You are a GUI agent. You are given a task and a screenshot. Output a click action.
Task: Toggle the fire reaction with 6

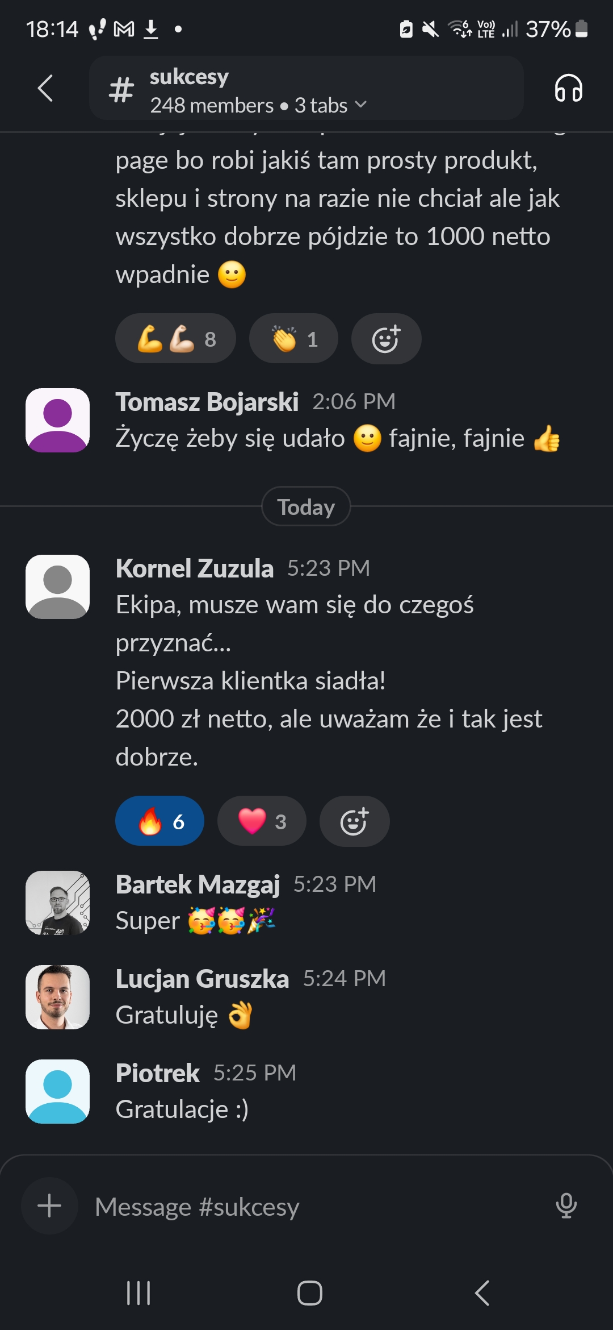[159, 821]
